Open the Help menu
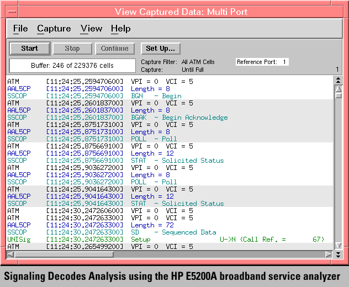Screen dimensions: 349x287 [x=120, y=29]
